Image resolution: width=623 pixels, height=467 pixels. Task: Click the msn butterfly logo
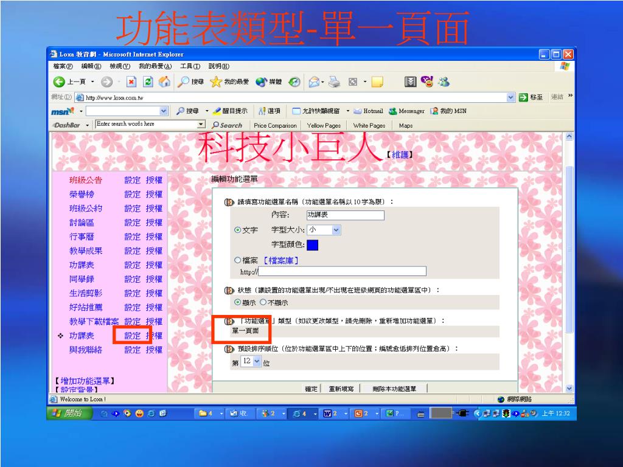[x=63, y=111]
